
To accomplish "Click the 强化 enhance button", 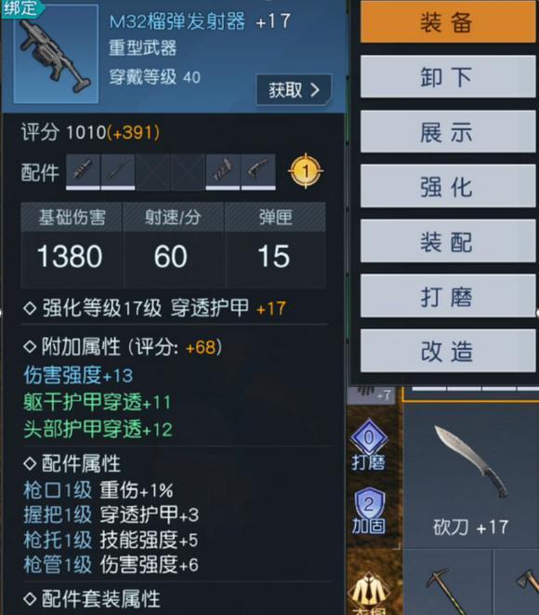I will click(448, 186).
